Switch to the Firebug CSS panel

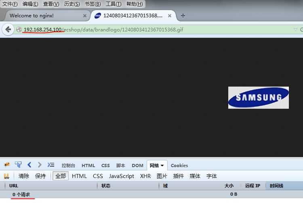click(x=105, y=166)
